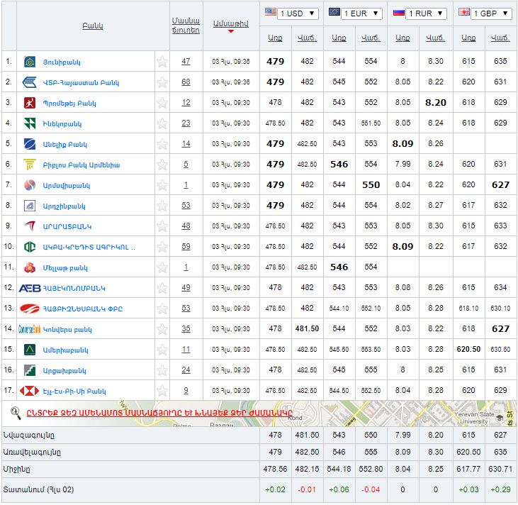Toggle the favorite star for Ameriabank, row 15

pos(162,350)
